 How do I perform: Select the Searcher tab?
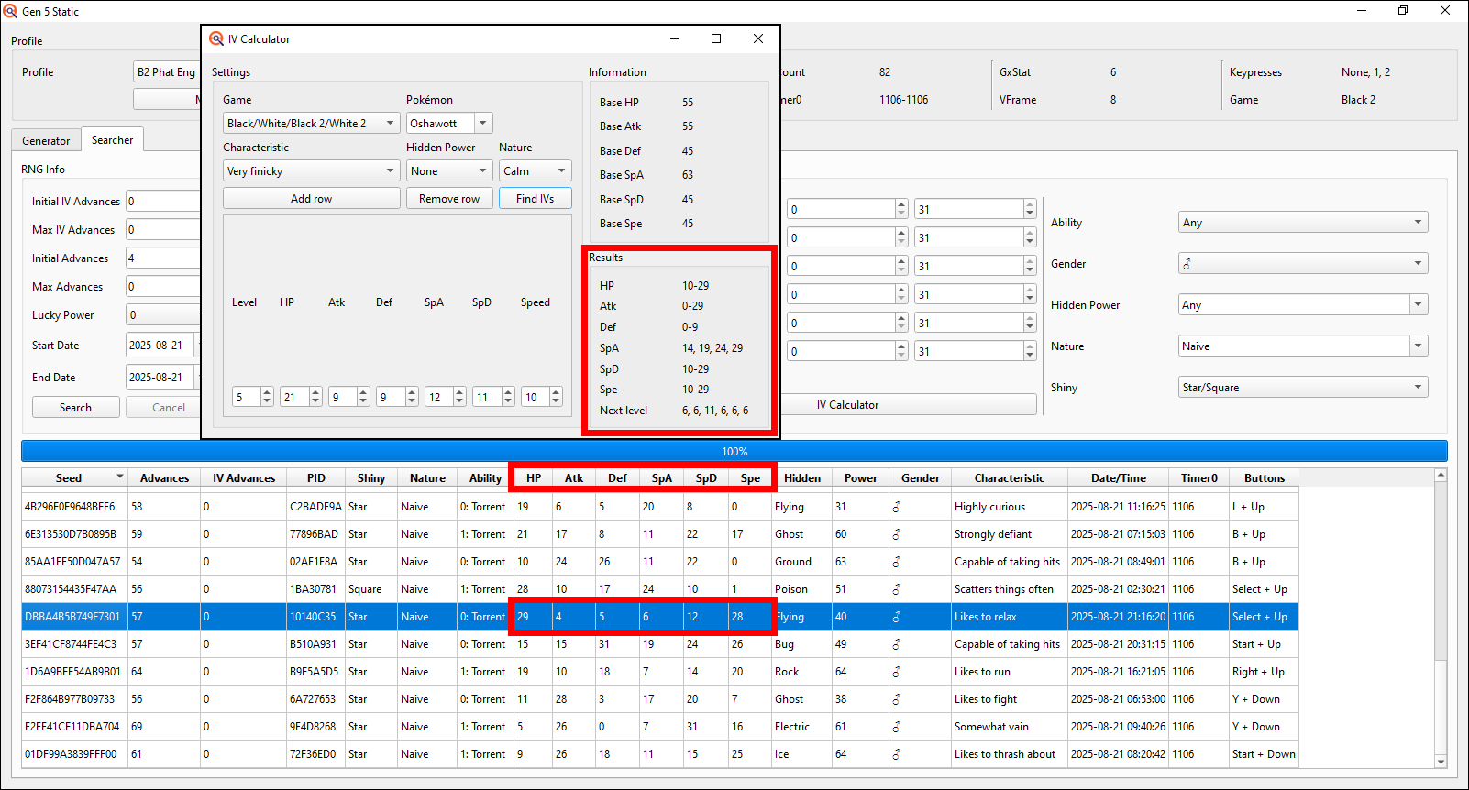[112, 139]
